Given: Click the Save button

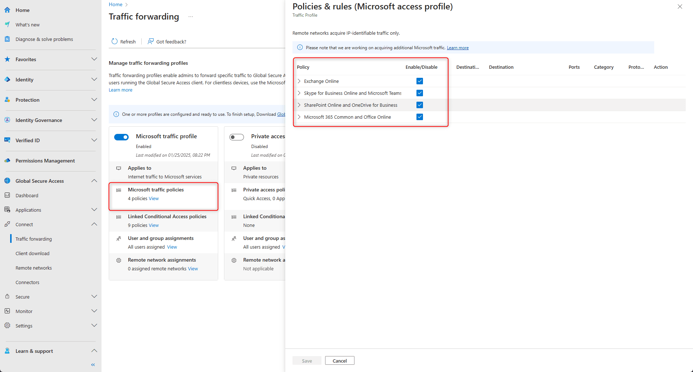Looking at the screenshot, I should tap(307, 361).
